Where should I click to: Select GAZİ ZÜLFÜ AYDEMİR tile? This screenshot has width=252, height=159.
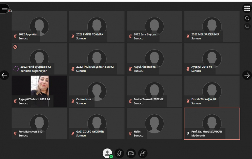[x=97, y=124]
